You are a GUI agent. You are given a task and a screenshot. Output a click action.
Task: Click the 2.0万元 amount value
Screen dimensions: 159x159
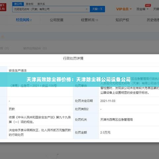(105, 132)
